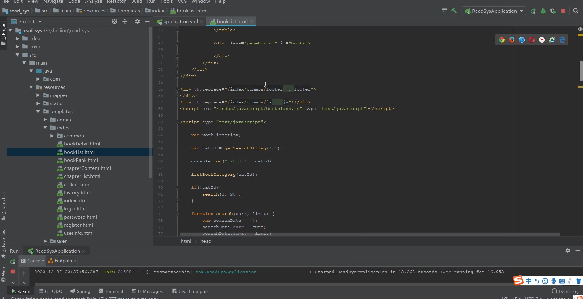Open page in Safari browser icon
This screenshot has height=299, width=583.
point(522,40)
